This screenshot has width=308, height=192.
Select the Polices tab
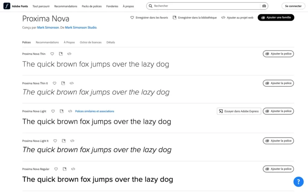tap(26, 42)
